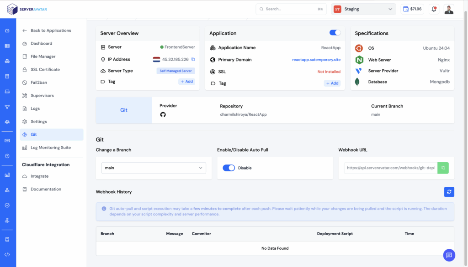Open reactapp.satemporary.site domain link
The height and width of the screenshot is (267, 468).
coord(316,60)
